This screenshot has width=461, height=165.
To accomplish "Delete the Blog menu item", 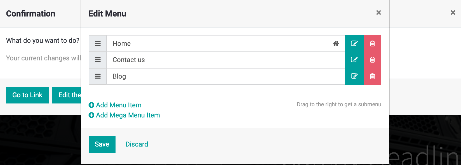I will 372,76.
